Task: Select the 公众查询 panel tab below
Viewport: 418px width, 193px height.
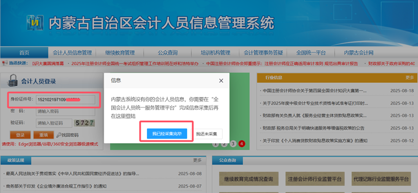Action: 228,161
